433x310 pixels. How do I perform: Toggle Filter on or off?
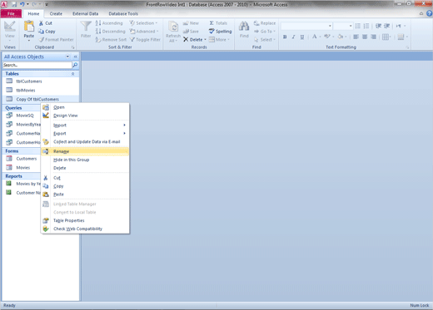[x=145, y=40]
